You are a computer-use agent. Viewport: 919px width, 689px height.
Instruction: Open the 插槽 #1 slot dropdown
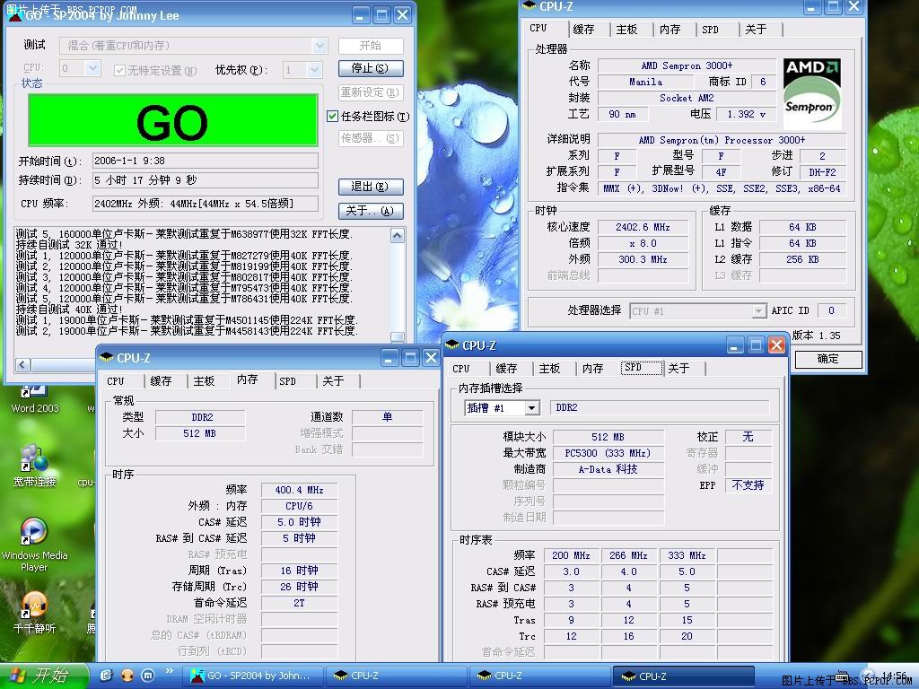(x=531, y=408)
